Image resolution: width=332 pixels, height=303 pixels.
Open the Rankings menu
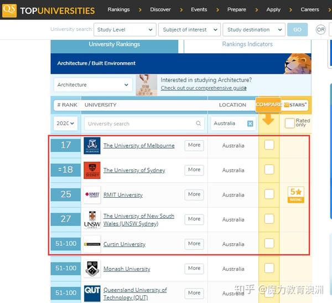pyautogui.click(x=118, y=9)
